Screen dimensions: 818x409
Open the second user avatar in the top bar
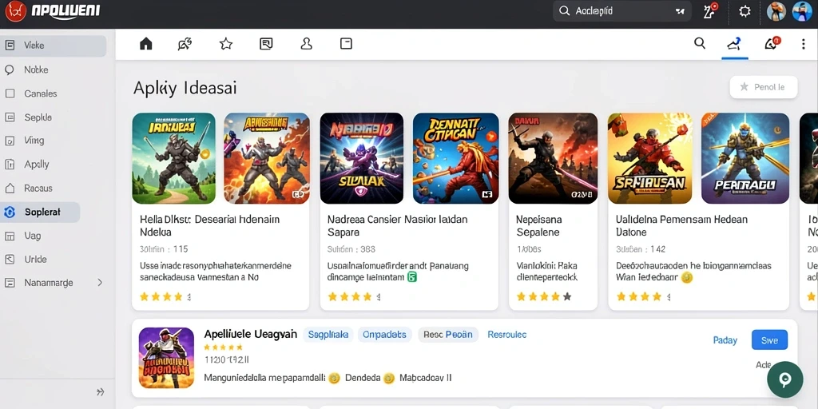tap(802, 11)
